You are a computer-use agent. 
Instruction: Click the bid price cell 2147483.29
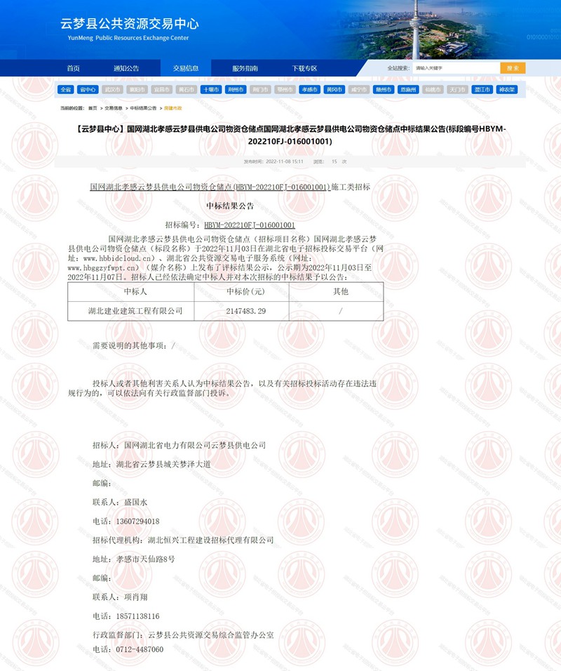[x=242, y=311]
